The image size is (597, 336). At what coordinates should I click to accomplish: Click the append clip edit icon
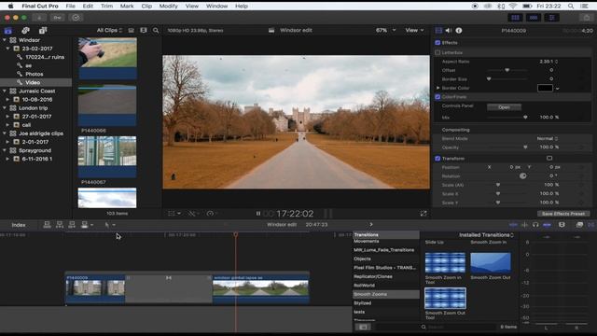coord(72,225)
